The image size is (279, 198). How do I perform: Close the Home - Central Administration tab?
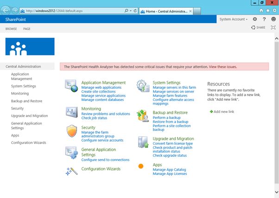[x=190, y=11]
